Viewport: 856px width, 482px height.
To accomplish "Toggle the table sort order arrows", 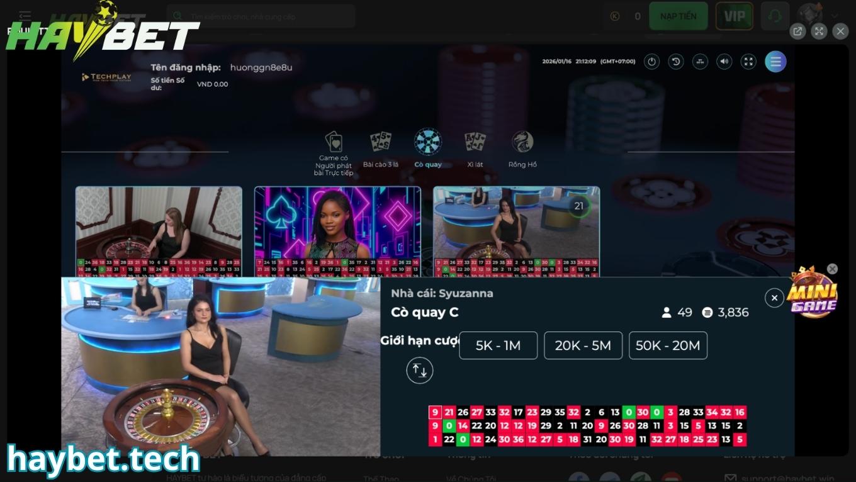I will 419,370.
